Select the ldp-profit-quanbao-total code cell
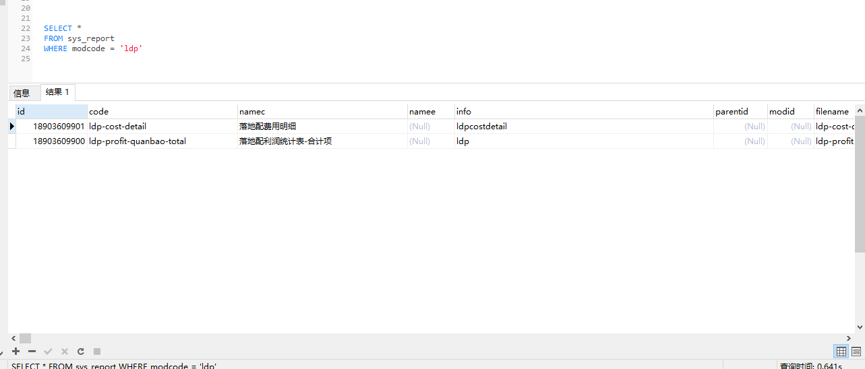 point(162,141)
